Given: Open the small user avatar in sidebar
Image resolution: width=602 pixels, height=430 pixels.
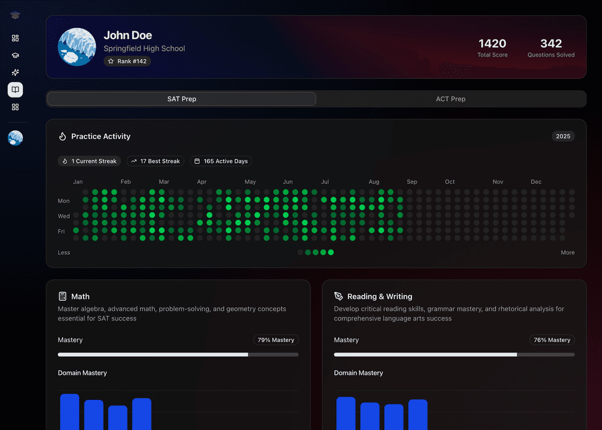Looking at the screenshot, I should click(x=15, y=138).
